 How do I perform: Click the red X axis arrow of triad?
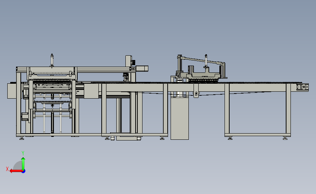16,171
